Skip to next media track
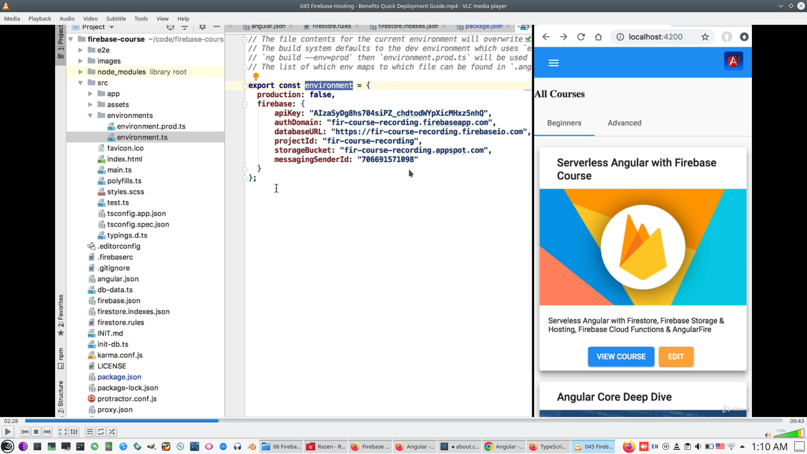The height and width of the screenshot is (454, 807). (47, 432)
